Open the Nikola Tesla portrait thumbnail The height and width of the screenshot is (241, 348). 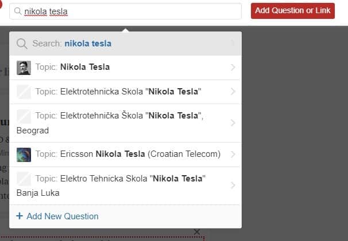[x=24, y=68]
